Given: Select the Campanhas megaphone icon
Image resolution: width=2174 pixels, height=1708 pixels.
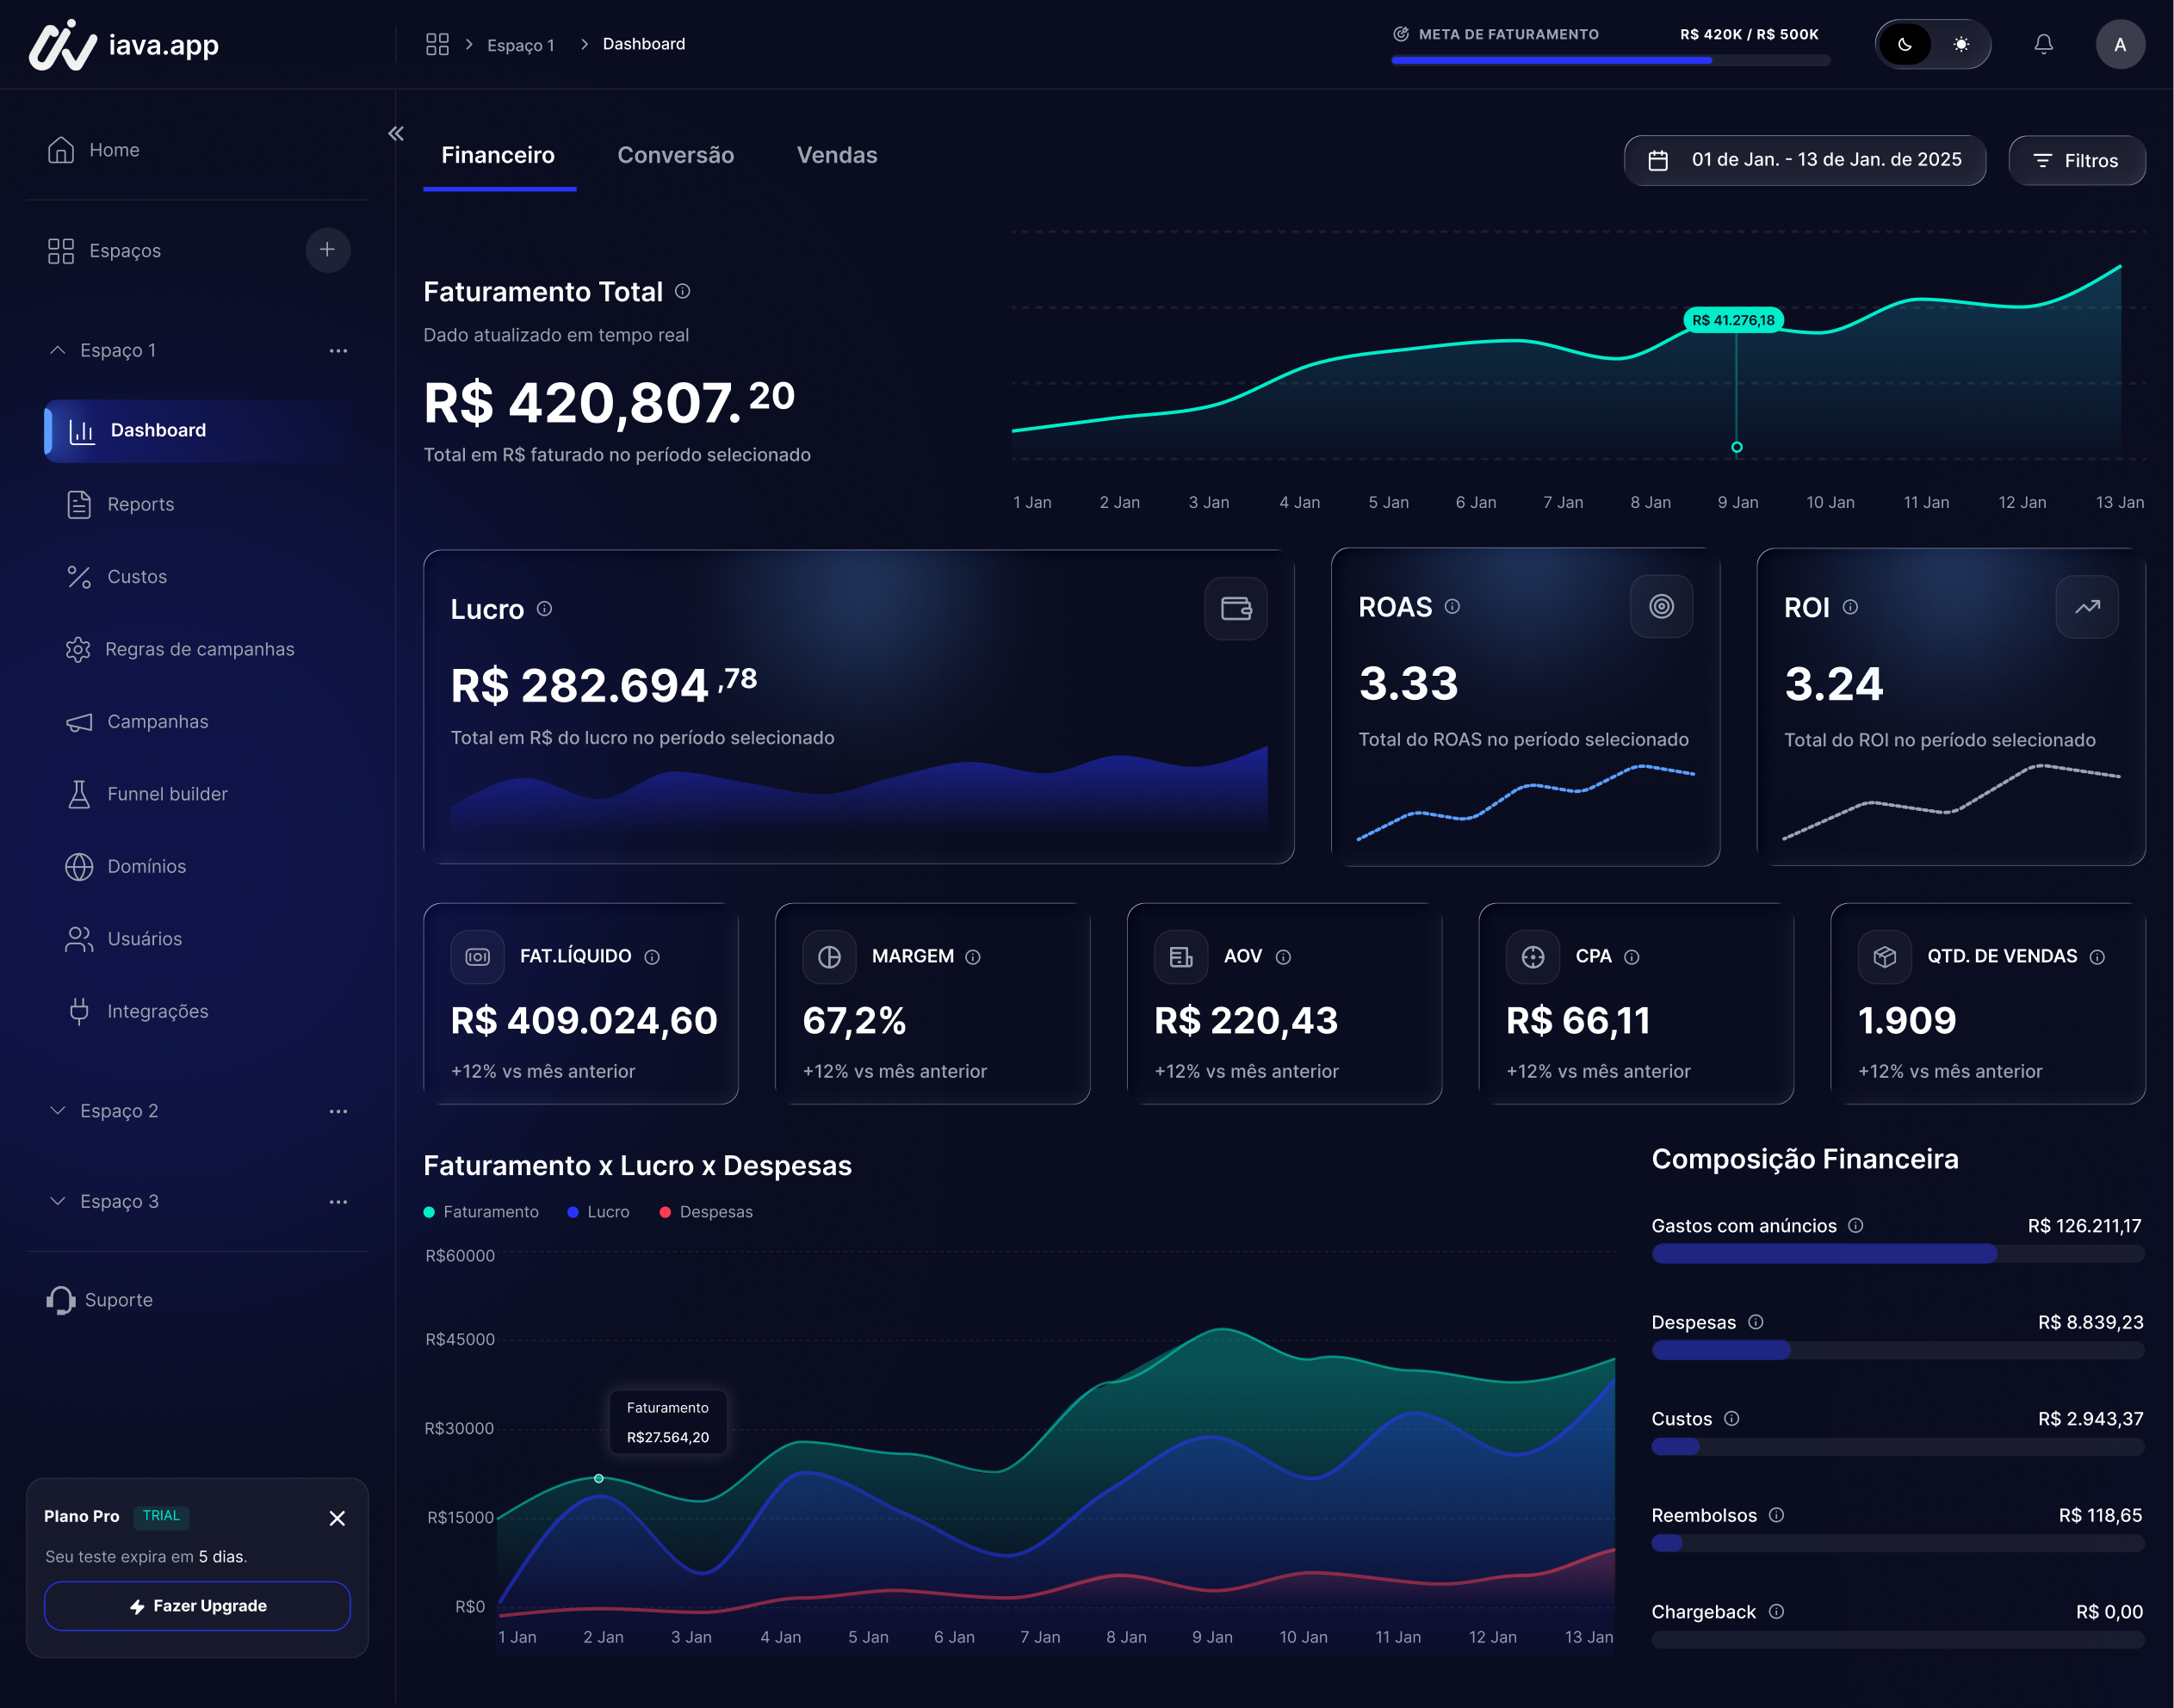Looking at the screenshot, I should tap(79, 721).
